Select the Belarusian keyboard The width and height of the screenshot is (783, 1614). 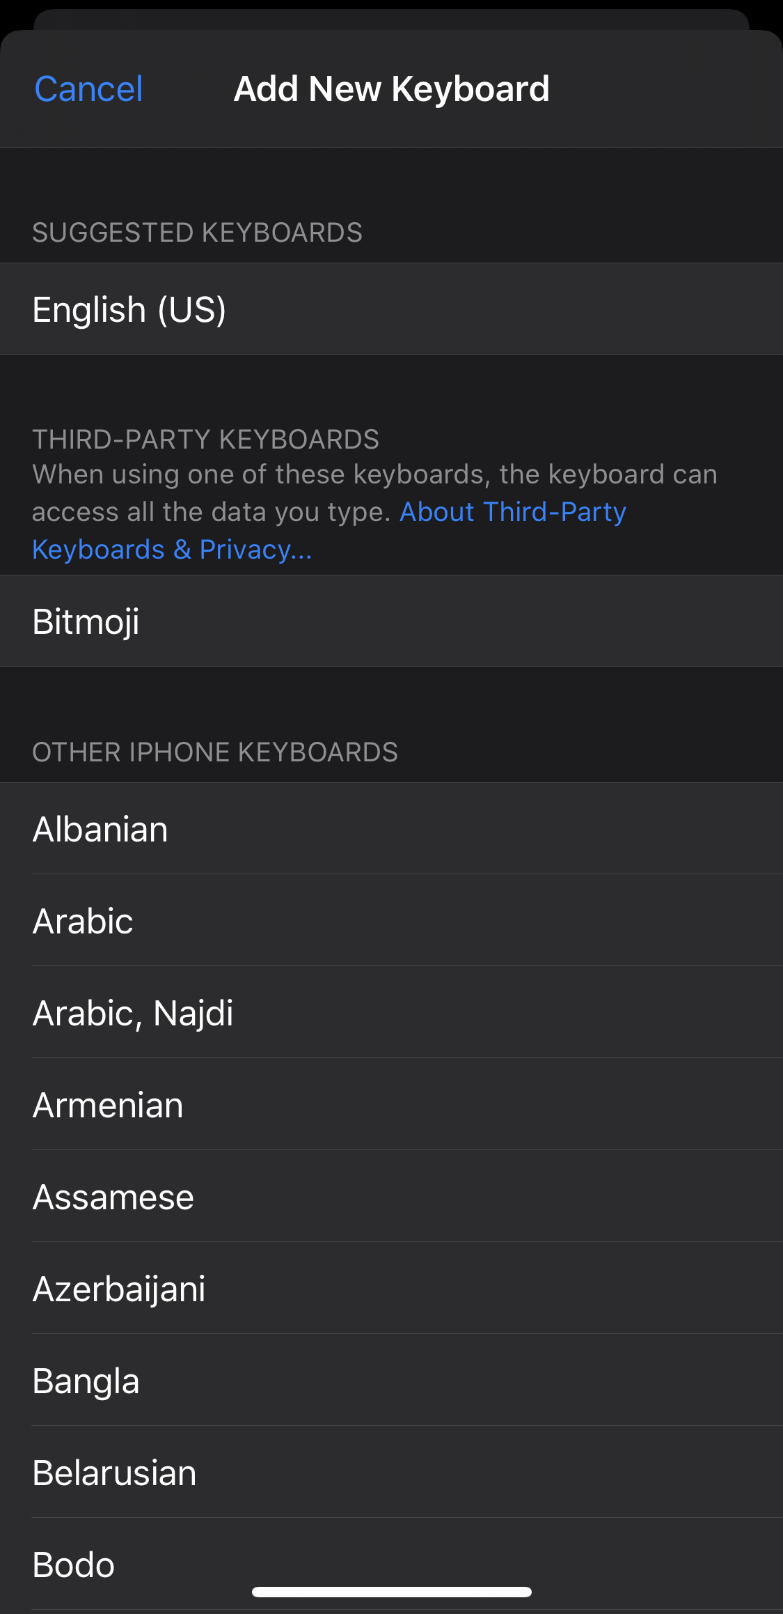[x=391, y=1473]
